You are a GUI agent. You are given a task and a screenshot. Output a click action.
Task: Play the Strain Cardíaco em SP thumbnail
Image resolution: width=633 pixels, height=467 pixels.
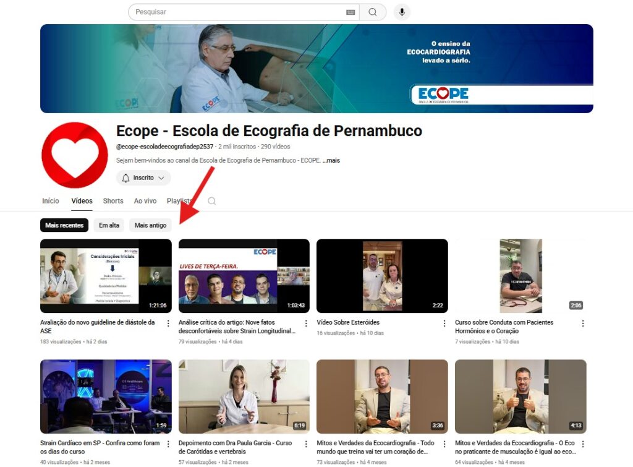tap(106, 396)
